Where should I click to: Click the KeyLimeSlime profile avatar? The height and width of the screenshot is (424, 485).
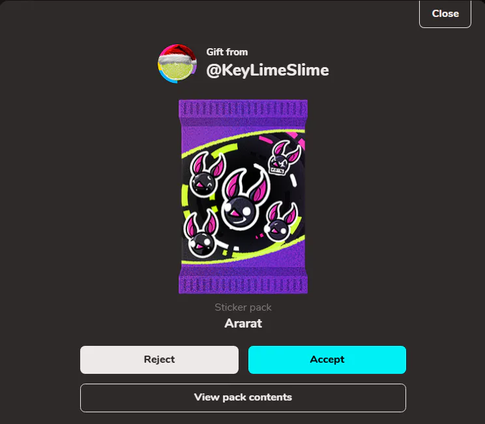177,64
